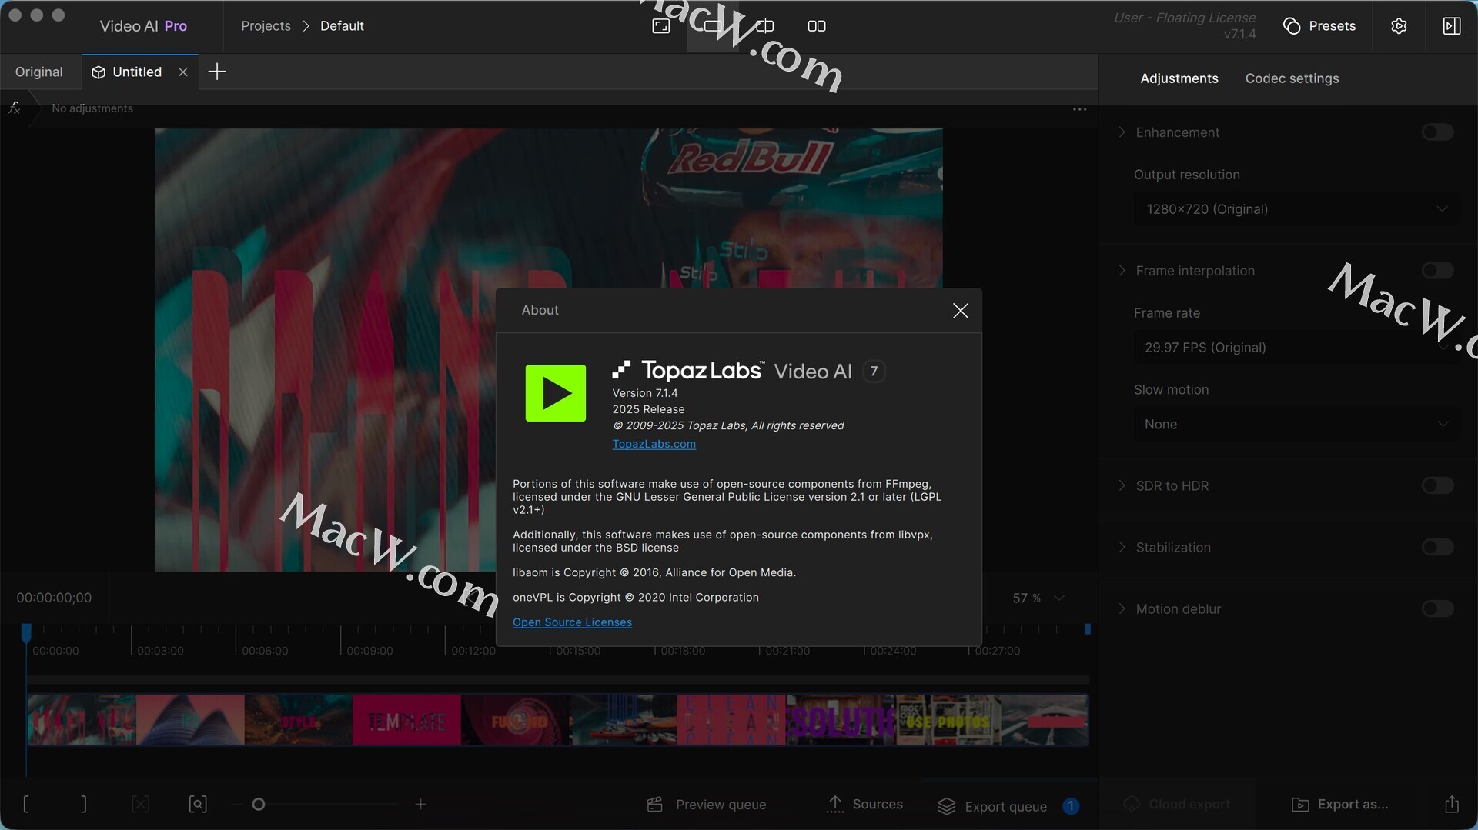This screenshot has height=830, width=1478.
Task: Open the Output resolution dropdown
Action: pos(1296,209)
